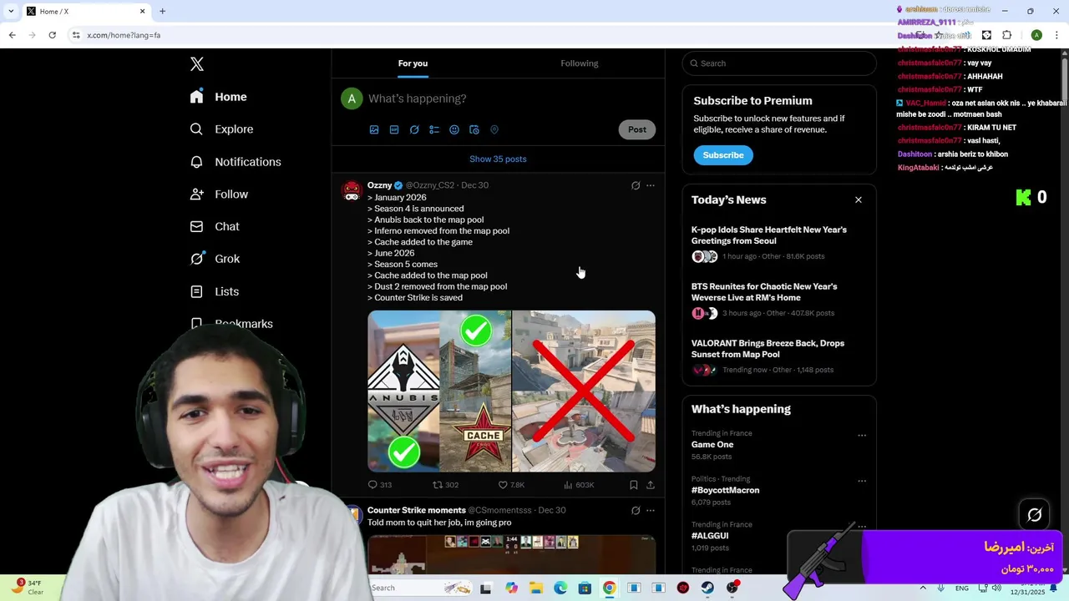Open the Follow sidebar item
Image resolution: width=1069 pixels, height=601 pixels.
[219, 194]
